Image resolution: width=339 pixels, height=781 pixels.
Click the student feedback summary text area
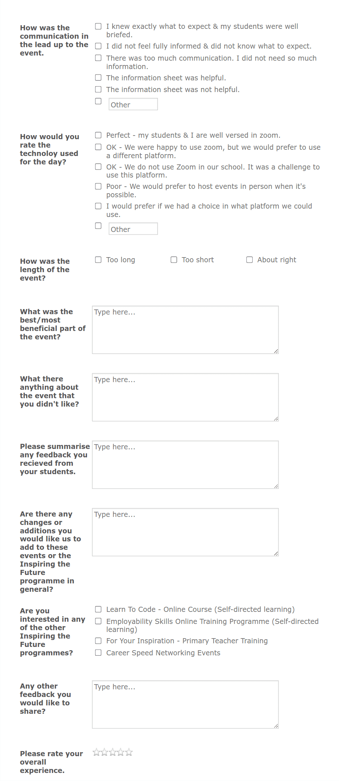click(185, 464)
